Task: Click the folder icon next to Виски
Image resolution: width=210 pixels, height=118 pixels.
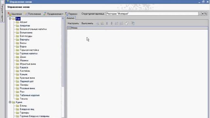Action: 17,43
